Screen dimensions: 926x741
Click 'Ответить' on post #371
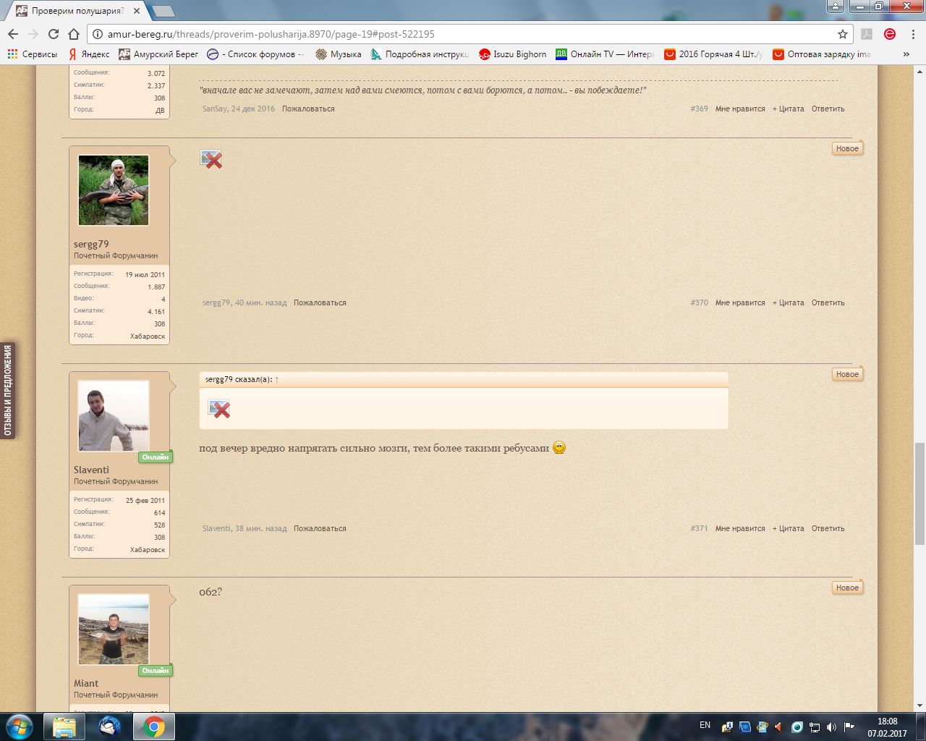pyautogui.click(x=828, y=529)
